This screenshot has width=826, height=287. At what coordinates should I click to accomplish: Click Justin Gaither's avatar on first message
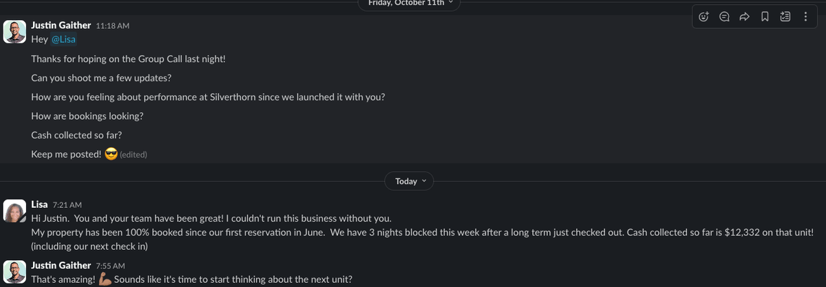pyautogui.click(x=14, y=31)
